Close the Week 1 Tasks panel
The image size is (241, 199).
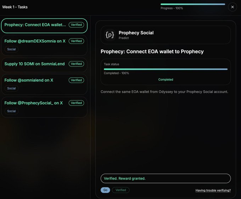pyautogui.click(x=232, y=7)
